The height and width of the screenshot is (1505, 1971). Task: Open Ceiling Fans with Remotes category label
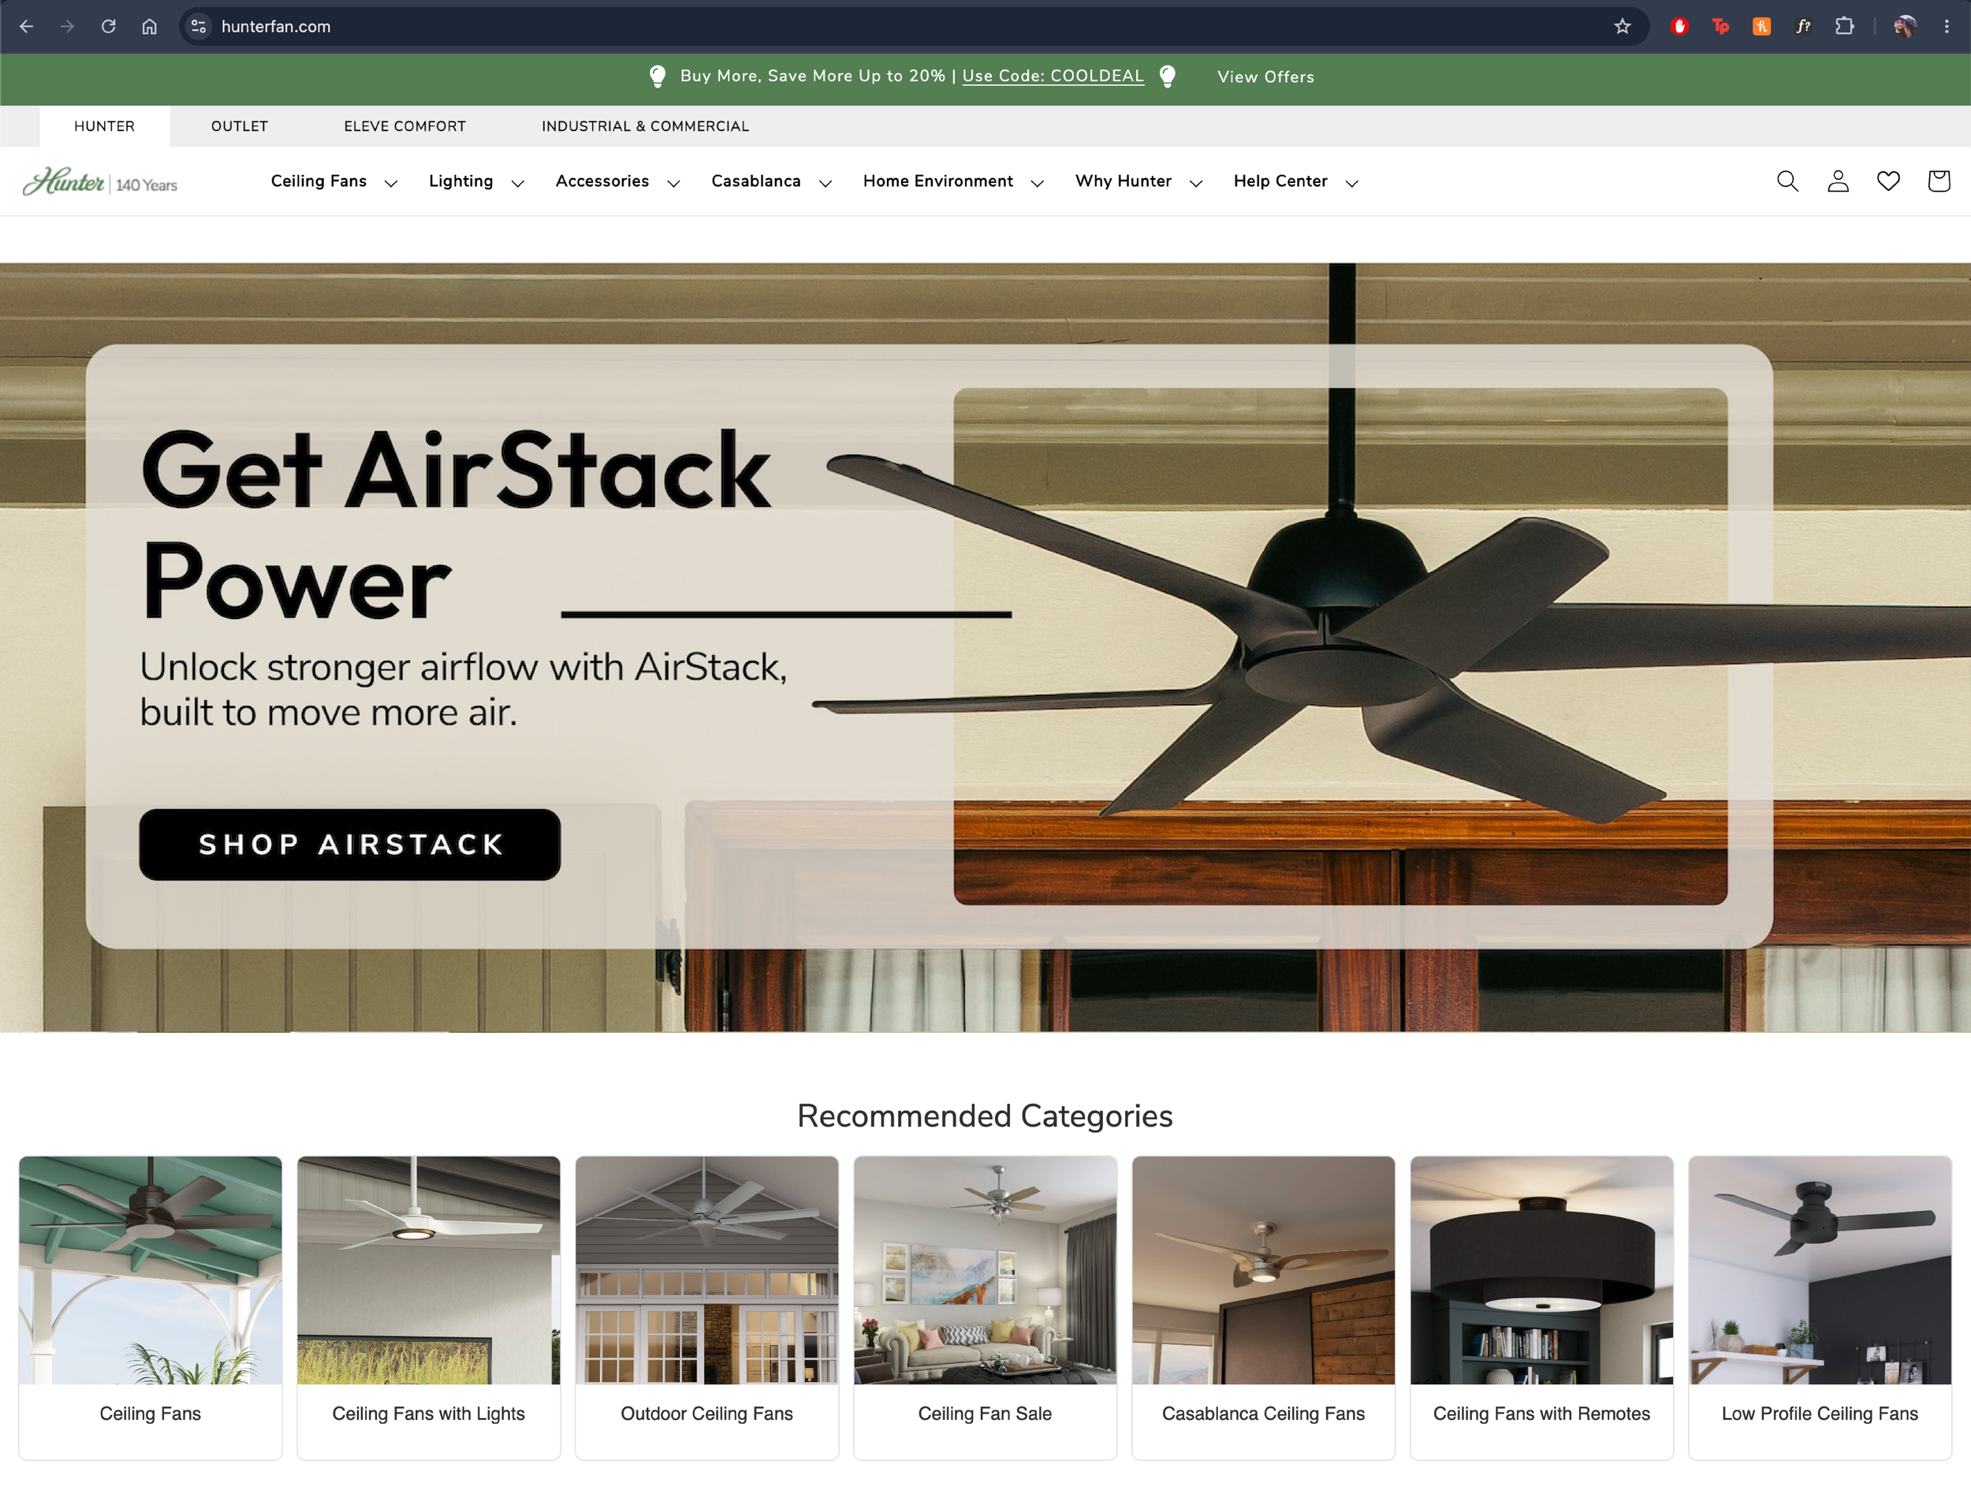1541,1414
